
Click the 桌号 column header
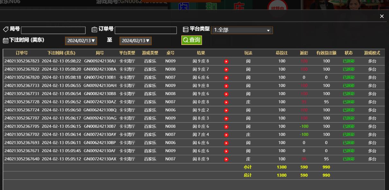coord(170,53)
